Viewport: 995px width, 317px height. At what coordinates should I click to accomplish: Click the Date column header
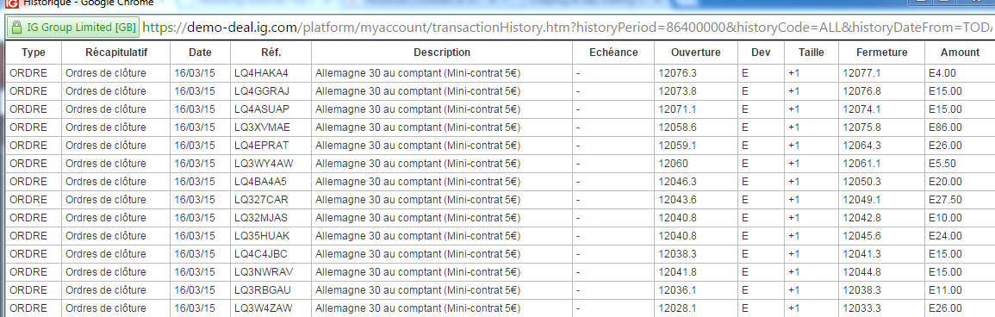(200, 53)
